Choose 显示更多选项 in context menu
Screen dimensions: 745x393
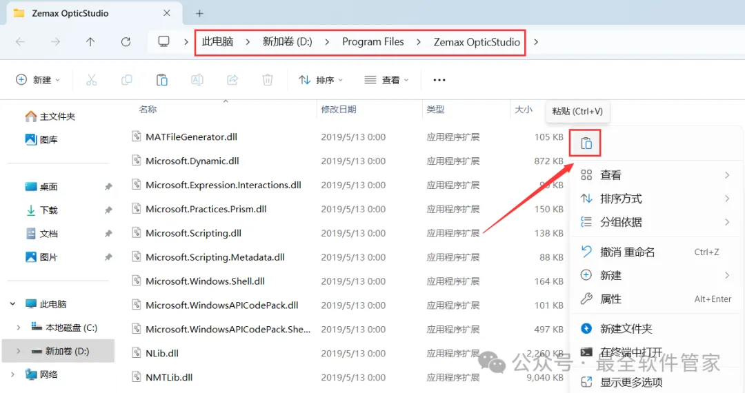(656, 382)
